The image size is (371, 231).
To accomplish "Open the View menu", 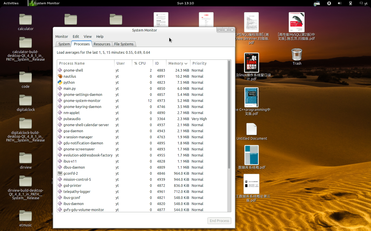I will pos(88,36).
